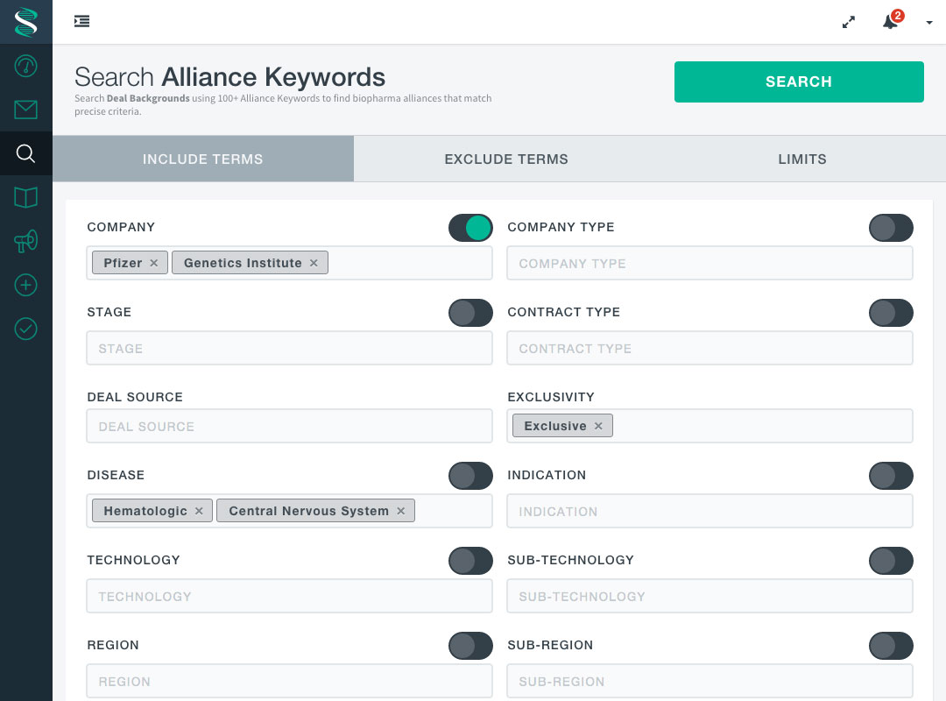Click the dashboard gauge icon in sidebar
Viewport: 946px width, 701px height.
tap(26, 66)
